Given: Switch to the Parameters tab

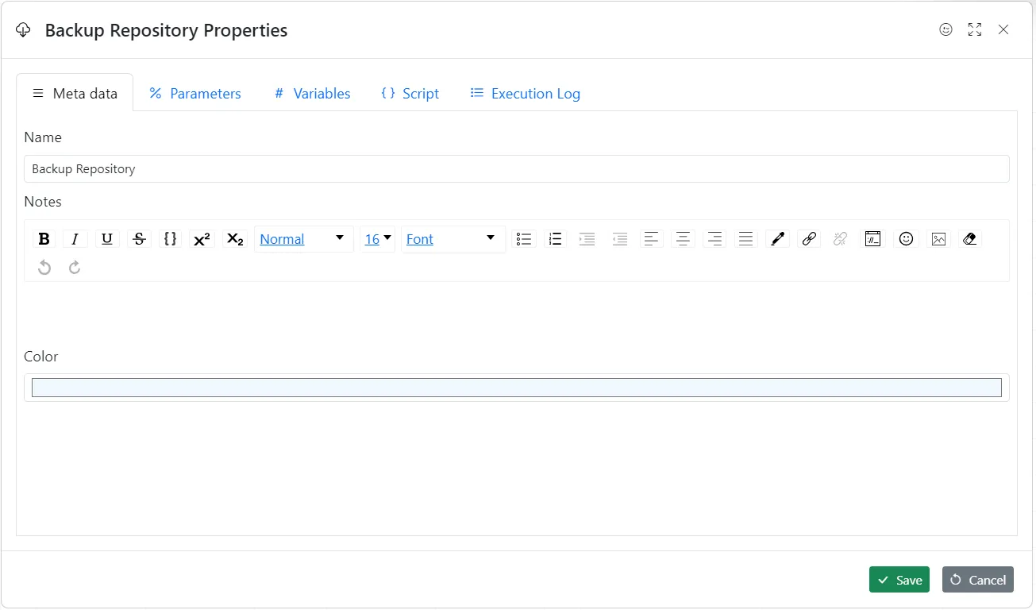Looking at the screenshot, I should coord(194,93).
